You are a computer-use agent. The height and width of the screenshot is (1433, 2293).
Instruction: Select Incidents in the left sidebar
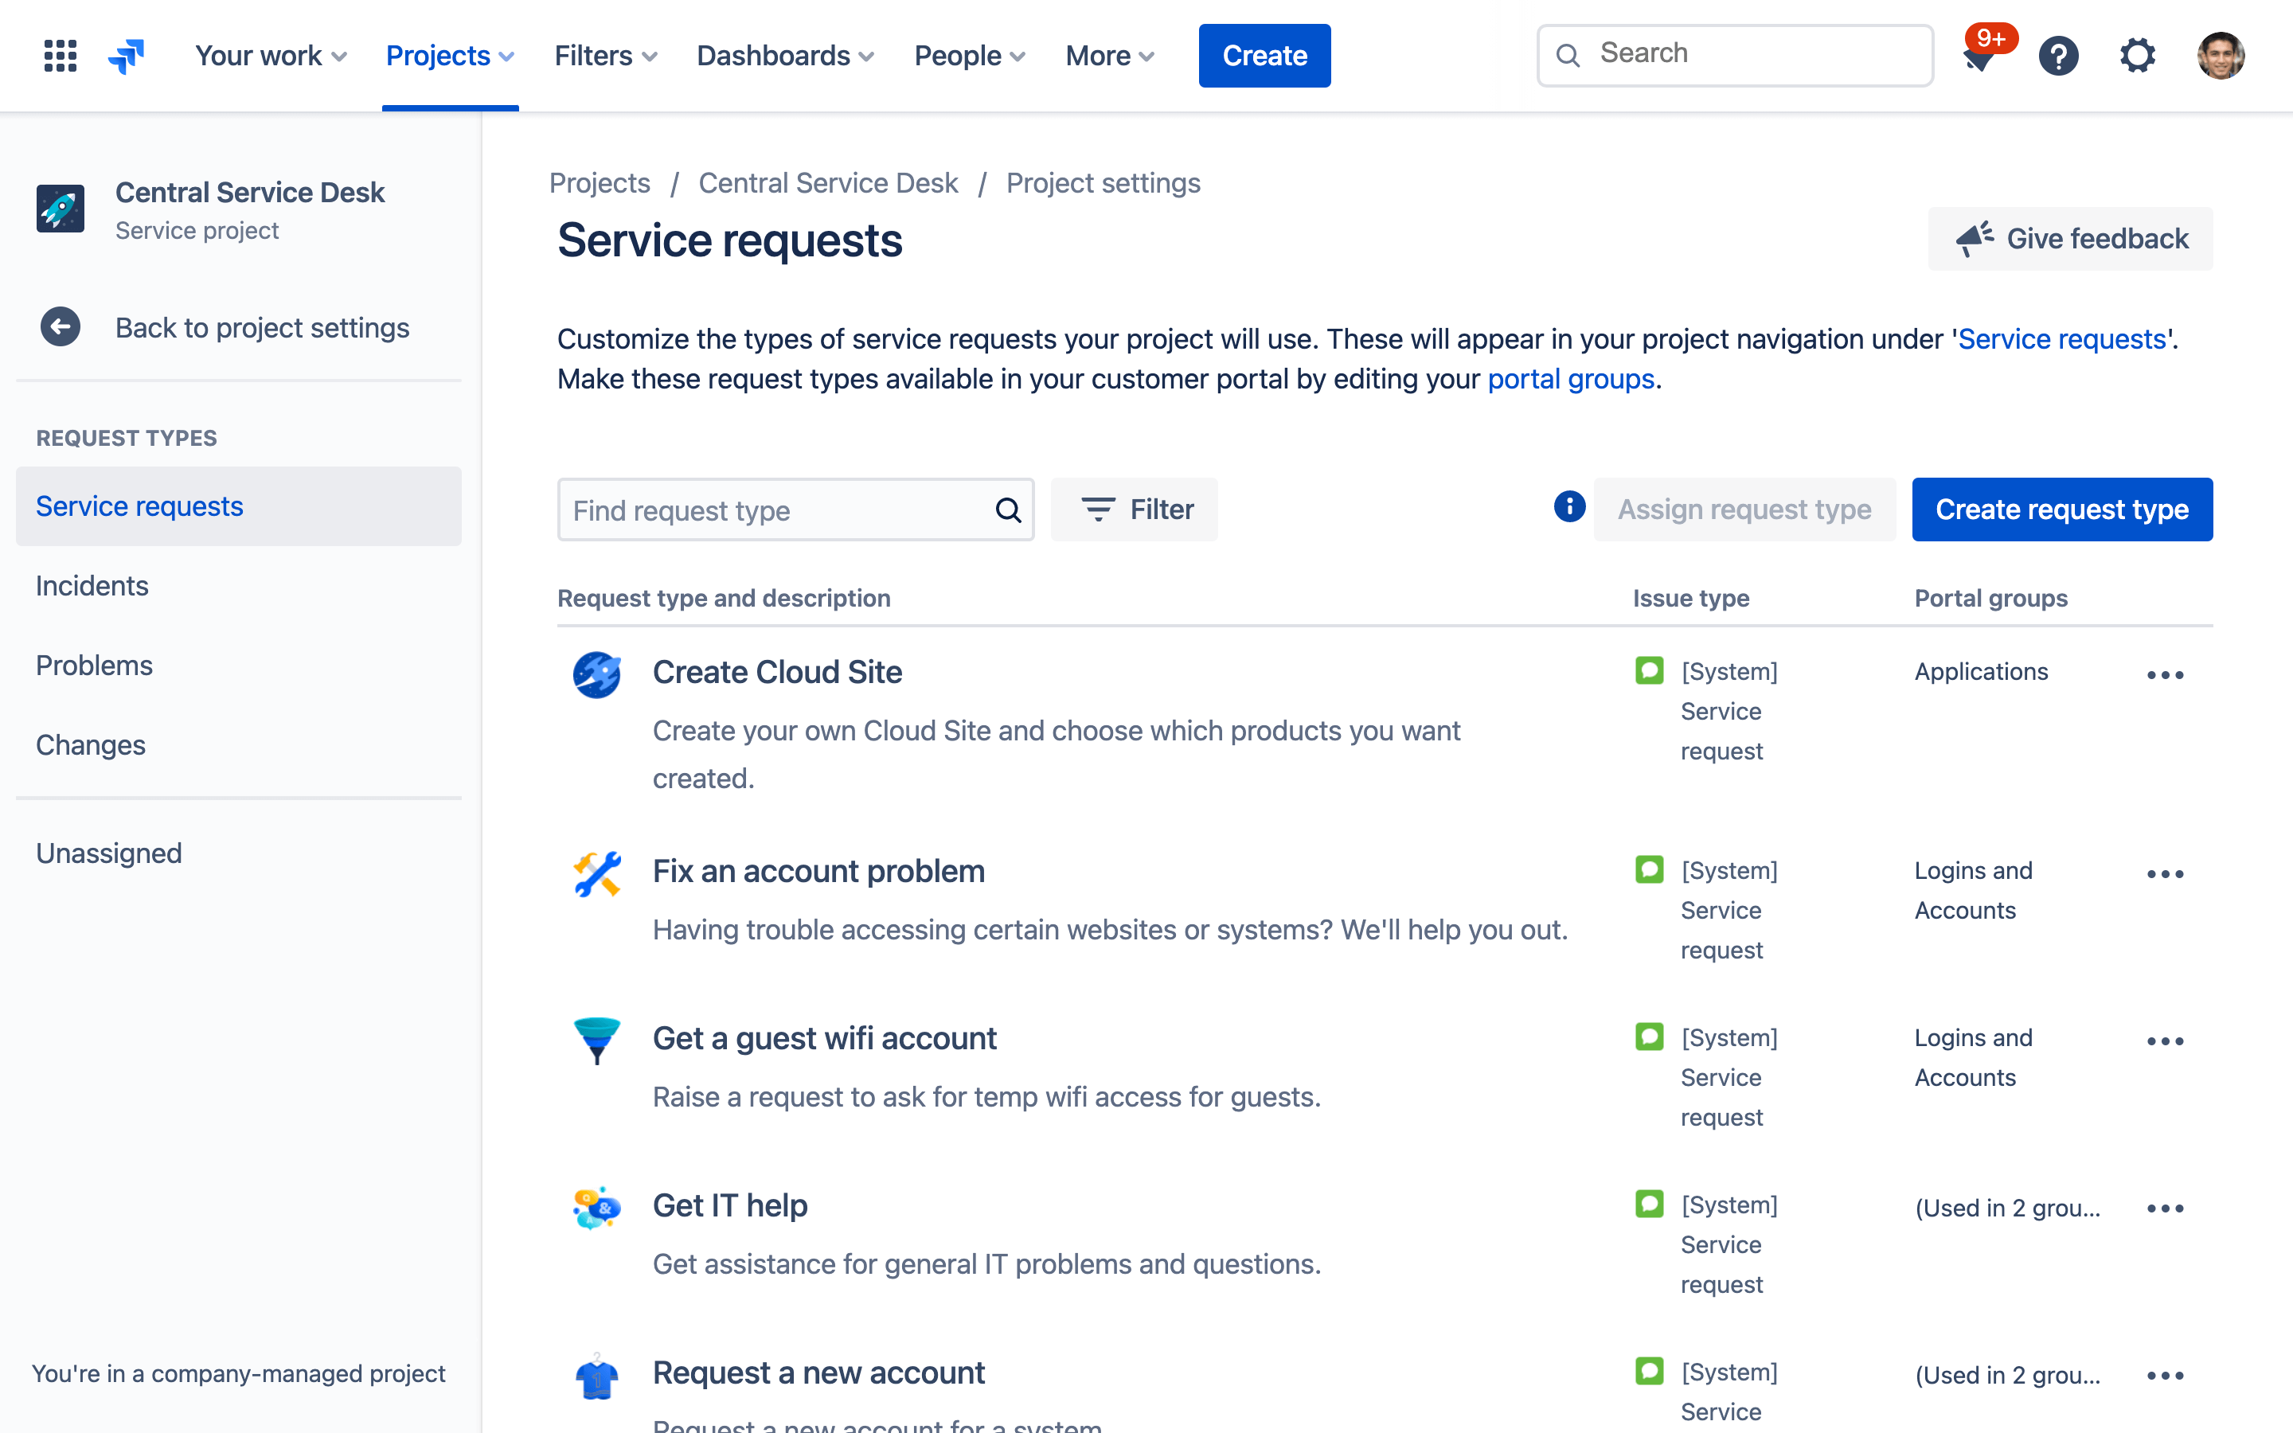(x=94, y=584)
